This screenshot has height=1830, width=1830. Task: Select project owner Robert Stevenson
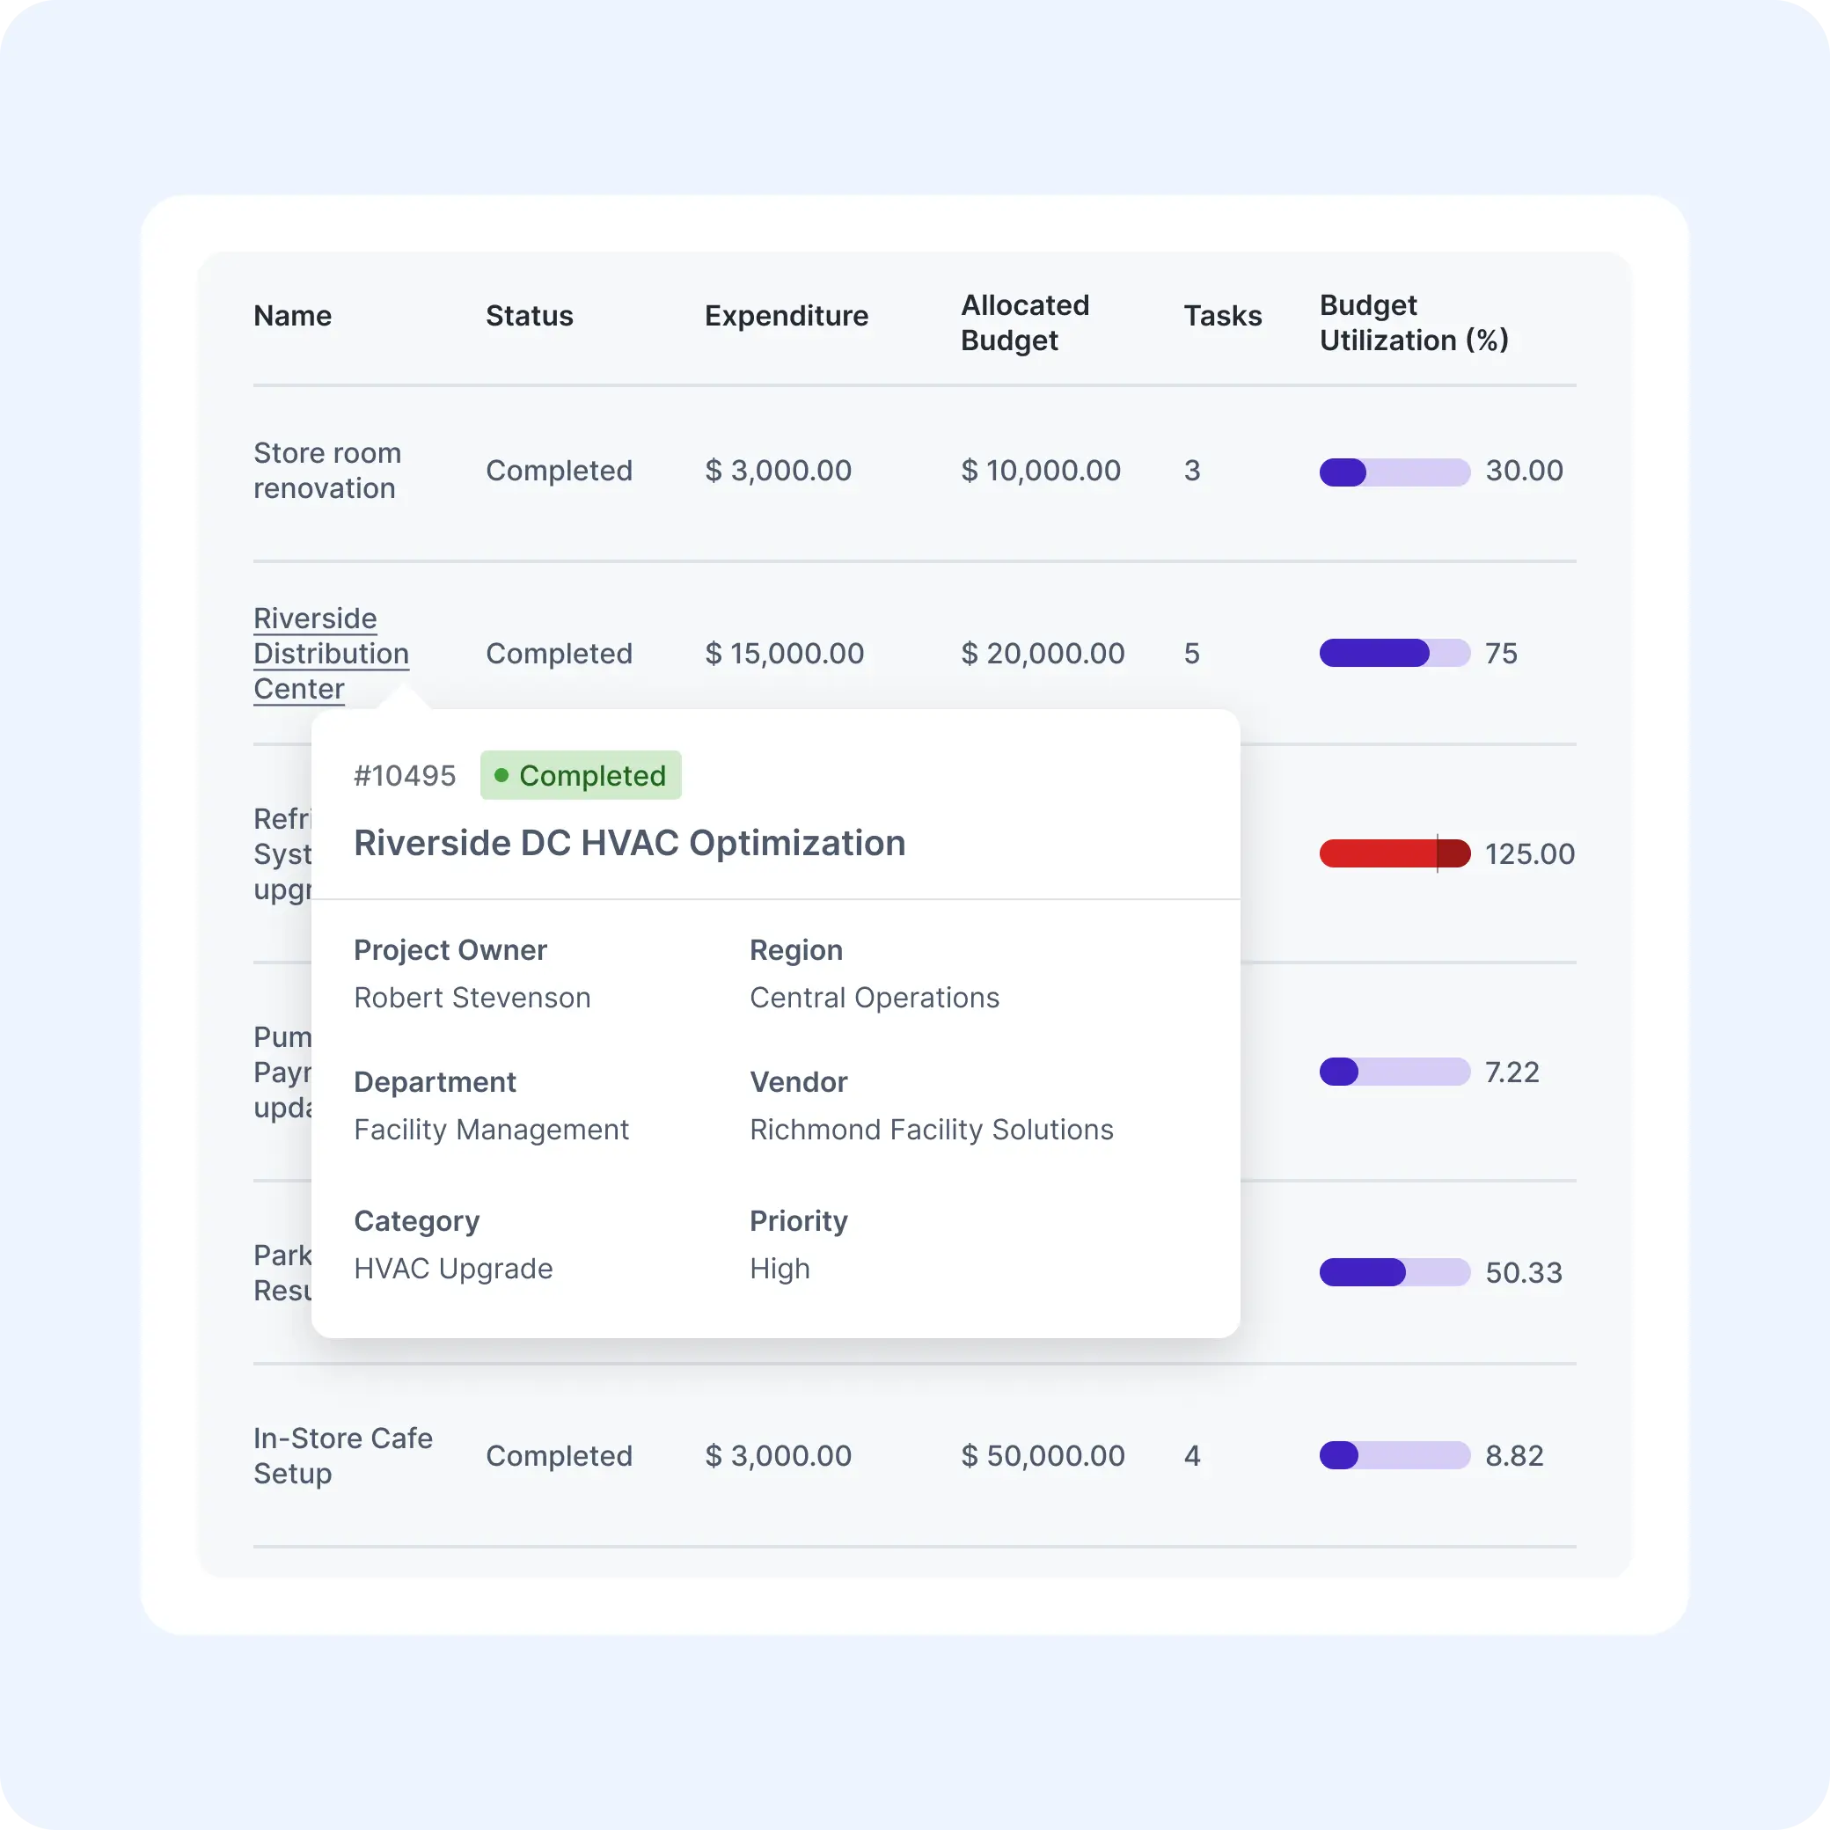click(x=472, y=998)
